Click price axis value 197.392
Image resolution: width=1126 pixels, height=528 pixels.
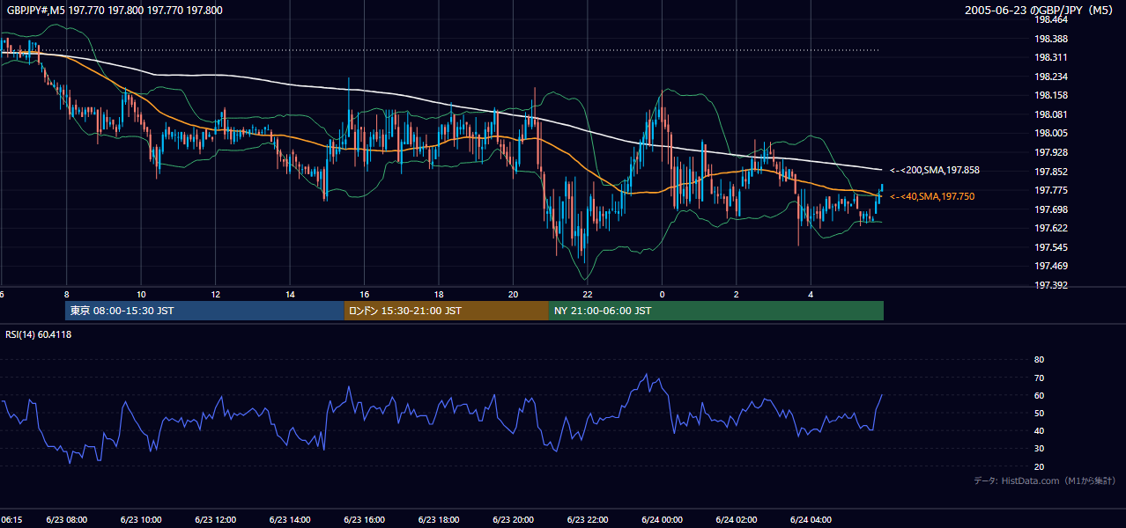(1052, 285)
